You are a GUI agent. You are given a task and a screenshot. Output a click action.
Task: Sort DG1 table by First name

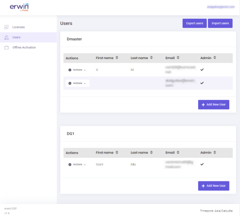pos(117,152)
